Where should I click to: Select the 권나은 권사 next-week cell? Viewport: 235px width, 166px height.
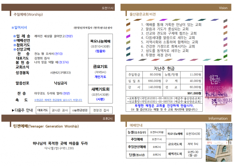tap(60, 110)
